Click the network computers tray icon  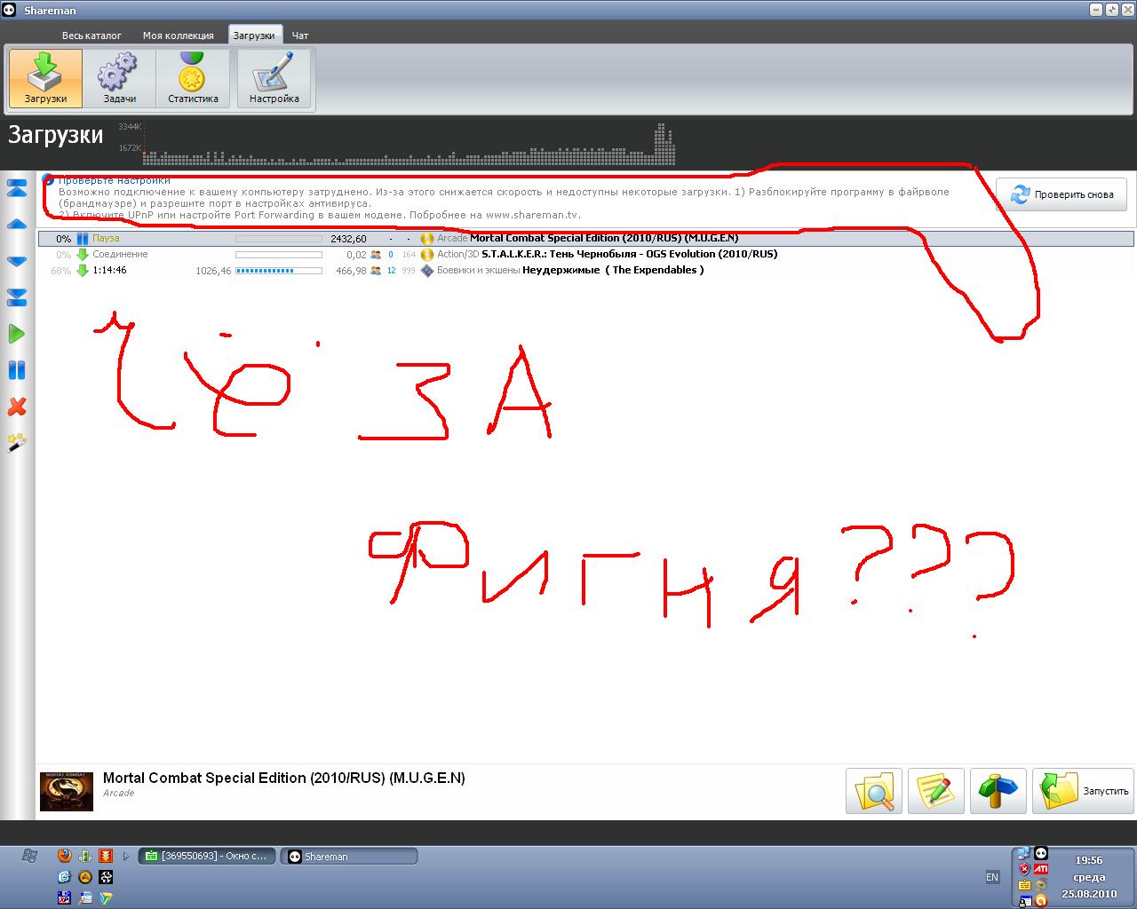pos(1024,854)
